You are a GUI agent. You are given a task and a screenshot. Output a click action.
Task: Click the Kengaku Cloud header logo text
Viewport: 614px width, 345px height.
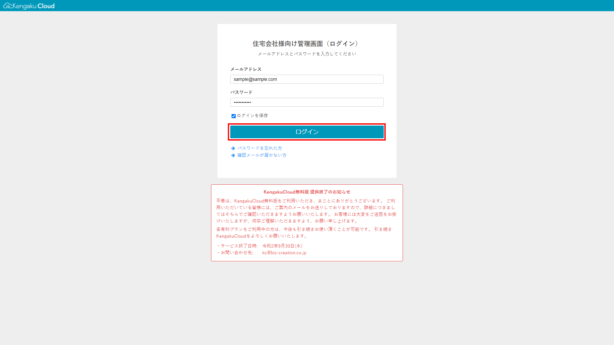tap(34, 6)
